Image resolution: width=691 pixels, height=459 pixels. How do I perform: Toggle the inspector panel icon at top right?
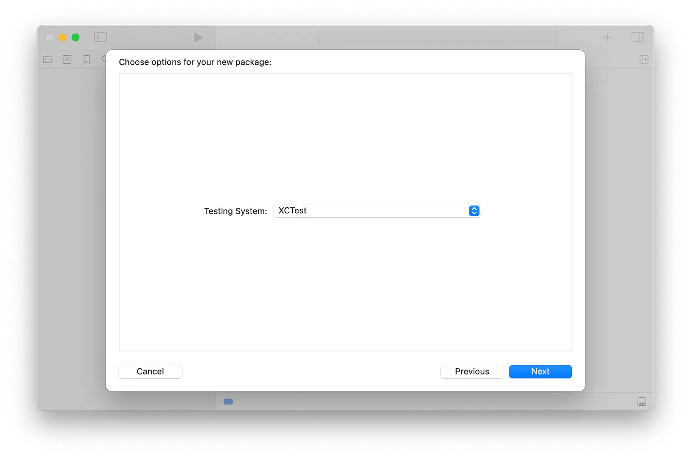pyautogui.click(x=638, y=37)
